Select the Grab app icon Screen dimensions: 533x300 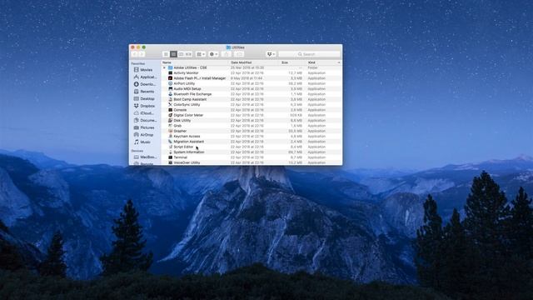click(x=170, y=126)
